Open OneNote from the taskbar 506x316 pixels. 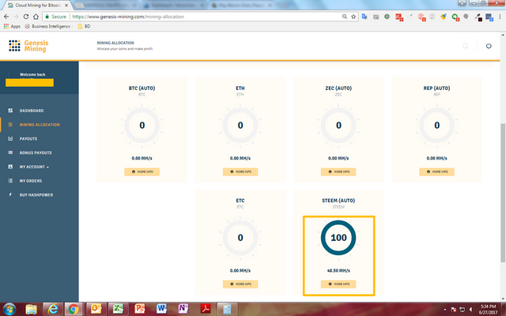coord(183,309)
